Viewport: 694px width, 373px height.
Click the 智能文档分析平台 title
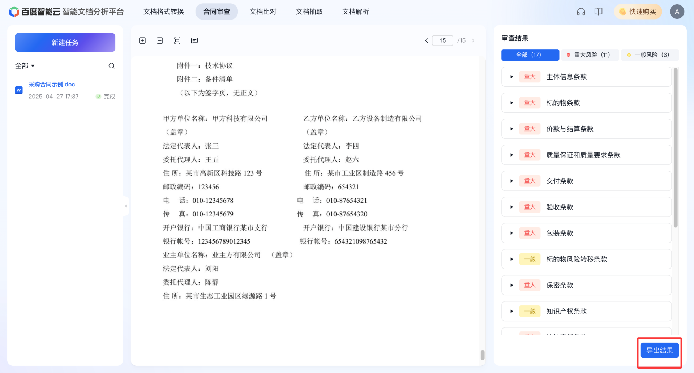pos(93,12)
